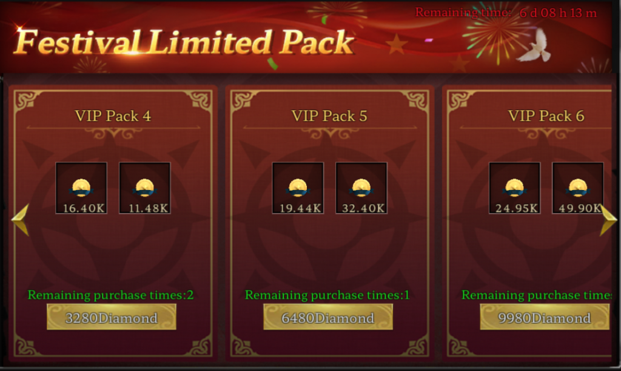This screenshot has height=371, width=621.
Task: Purchase VIP Pack 6 with 9980Diamond button
Action: click(x=545, y=317)
